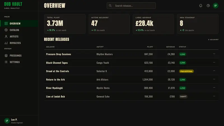Open the Active Releases 47 card
Viewport: 224px width, 126px height.
[x=109, y=24]
